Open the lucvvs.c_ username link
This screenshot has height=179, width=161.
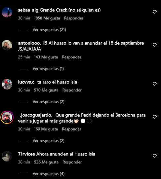(27, 82)
